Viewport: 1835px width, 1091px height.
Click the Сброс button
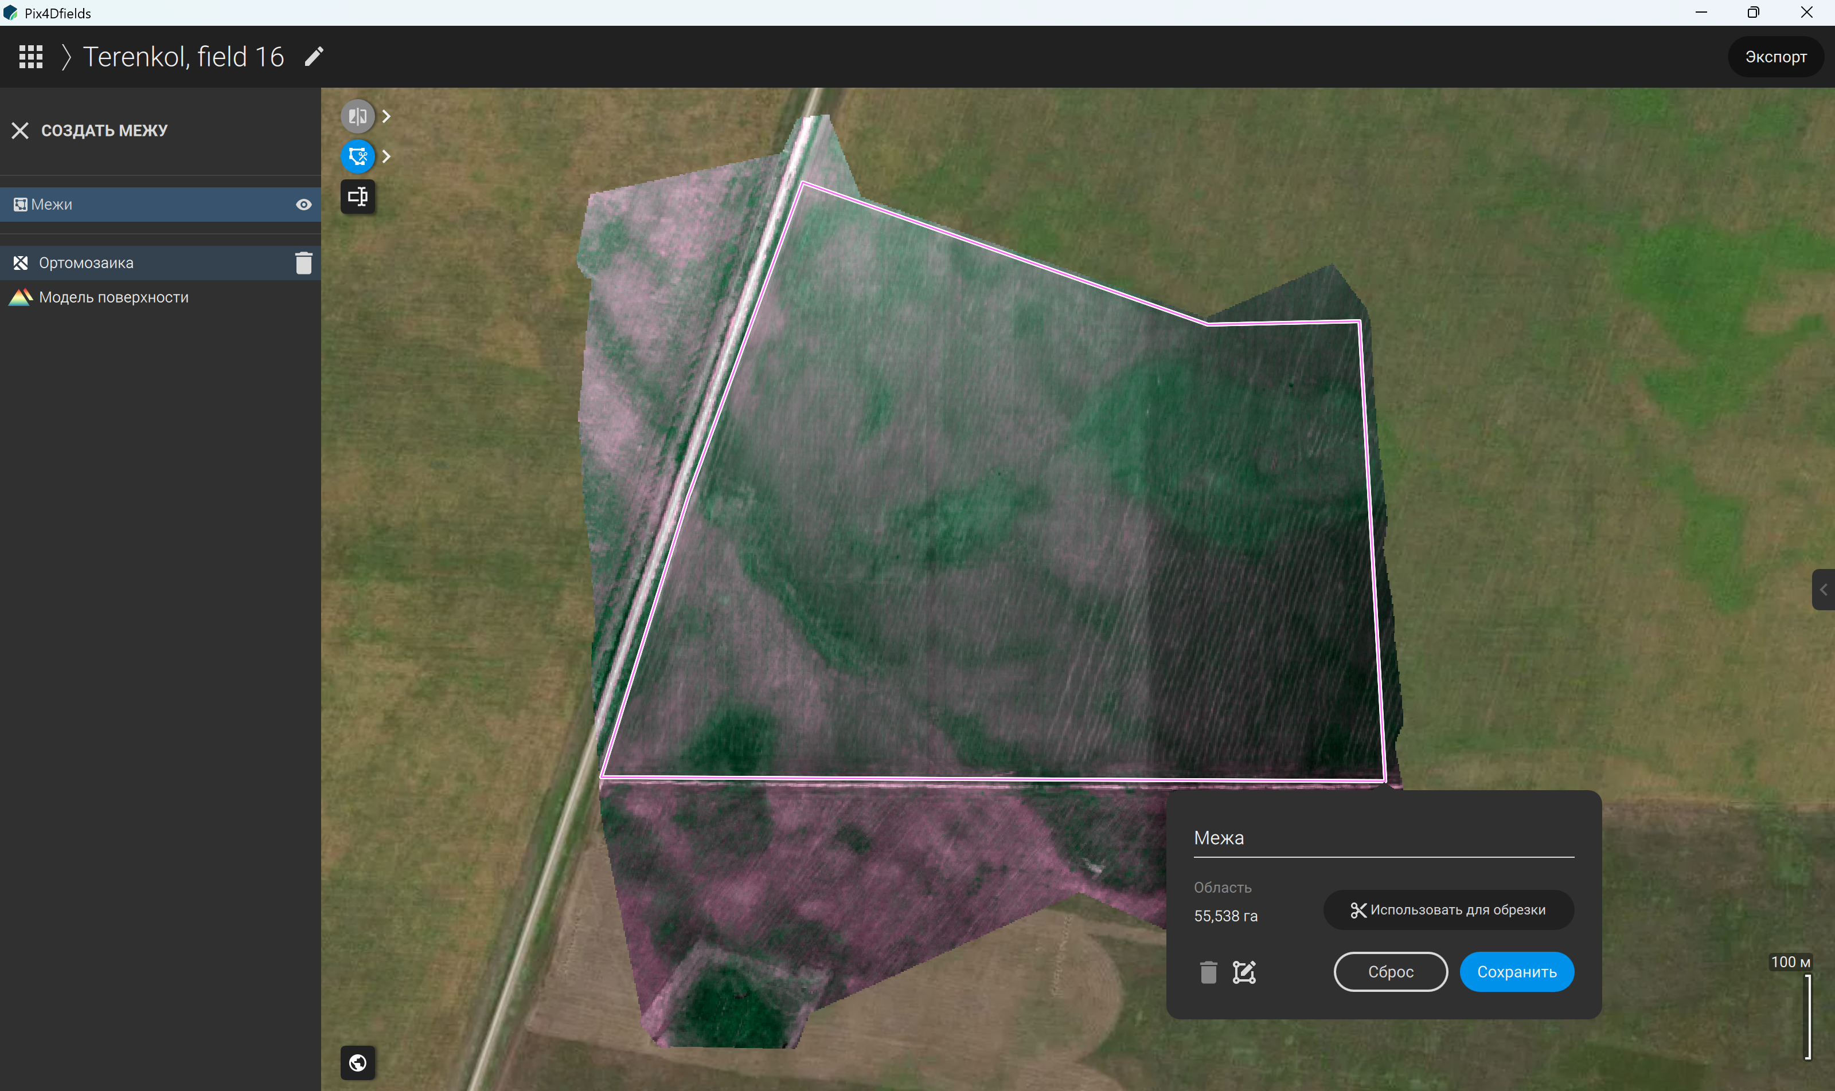pyautogui.click(x=1391, y=972)
